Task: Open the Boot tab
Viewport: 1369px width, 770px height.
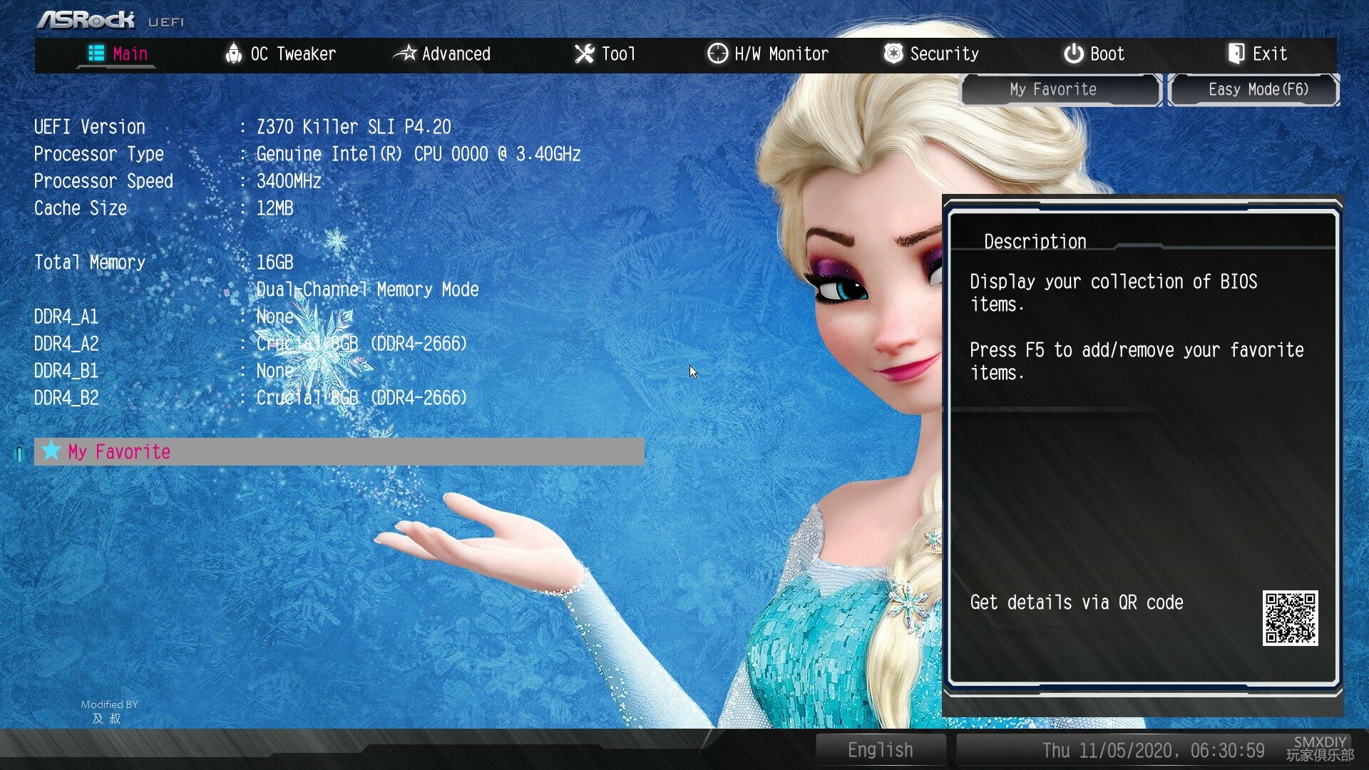Action: [x=1094, y=54]
